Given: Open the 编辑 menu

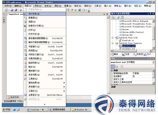Looking at the screenshot, I should [18, 6].
